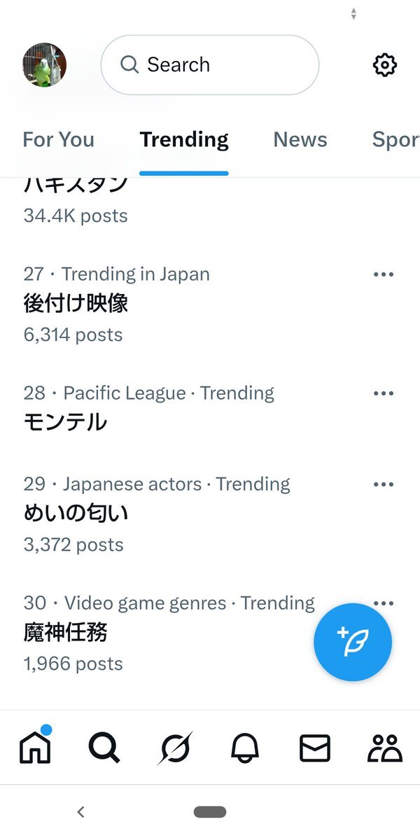This screenshot has width=420, height=840.
Task: Open the Grok icon in bottom bar
Action: point(174,748)
